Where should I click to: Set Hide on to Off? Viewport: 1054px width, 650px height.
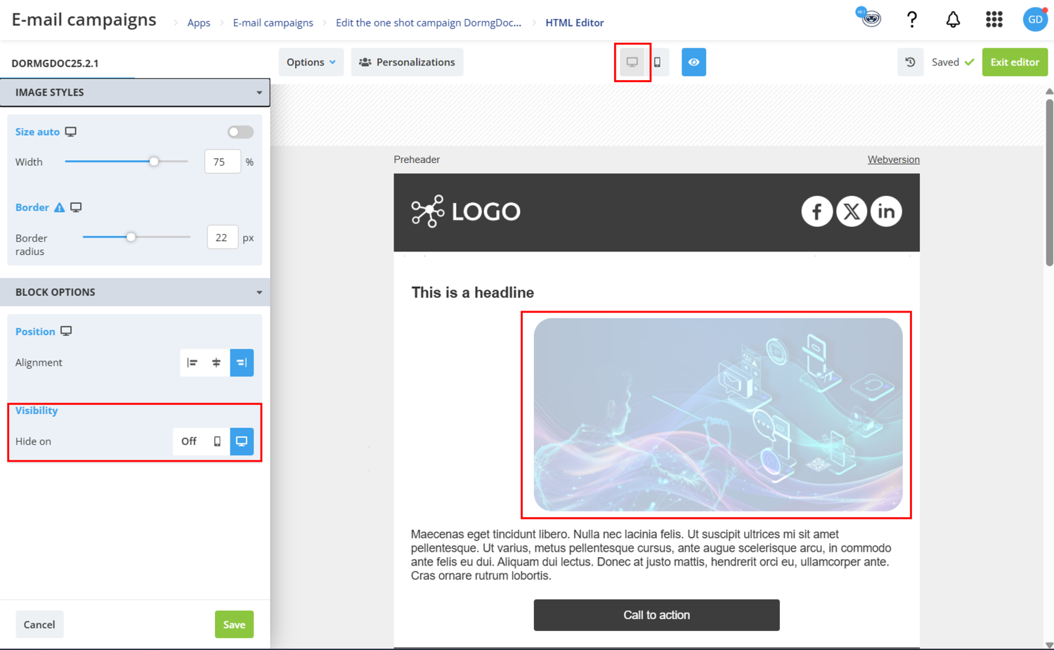(189, 441)
